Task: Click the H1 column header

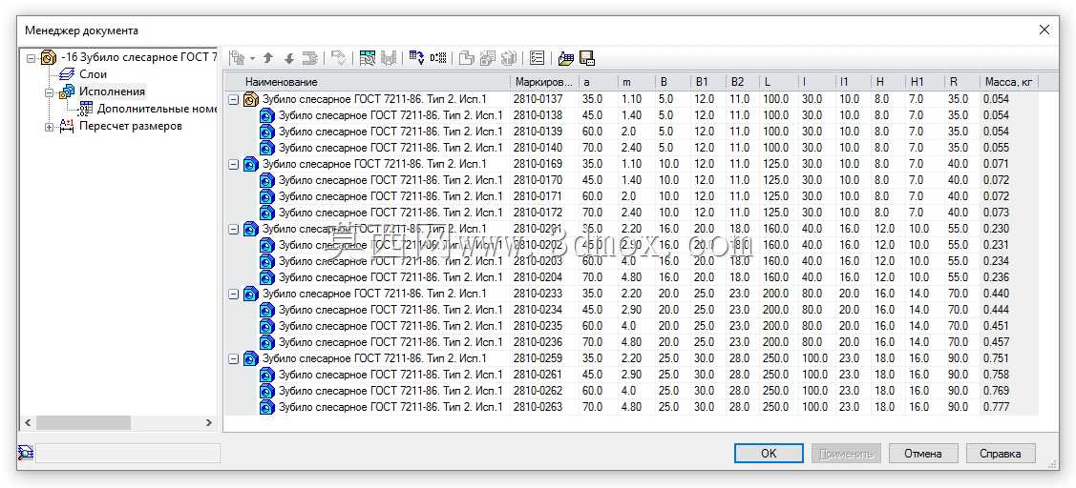Action: (924, 82)
